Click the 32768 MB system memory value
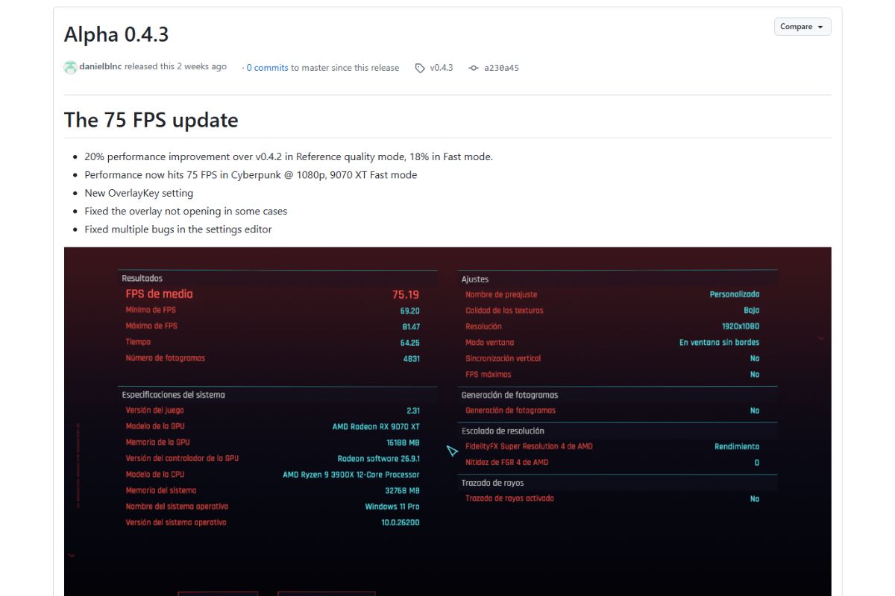This screenshot has width=895, height=596. click(403, 491)
